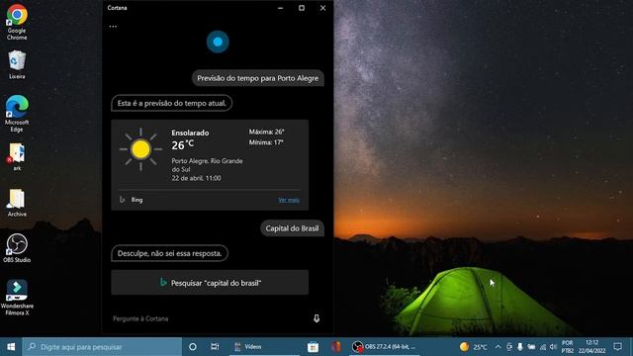Screen dimensions: 633x356
Task: Switch to the Vídeos taskbar window
Action: coord(264,347)
